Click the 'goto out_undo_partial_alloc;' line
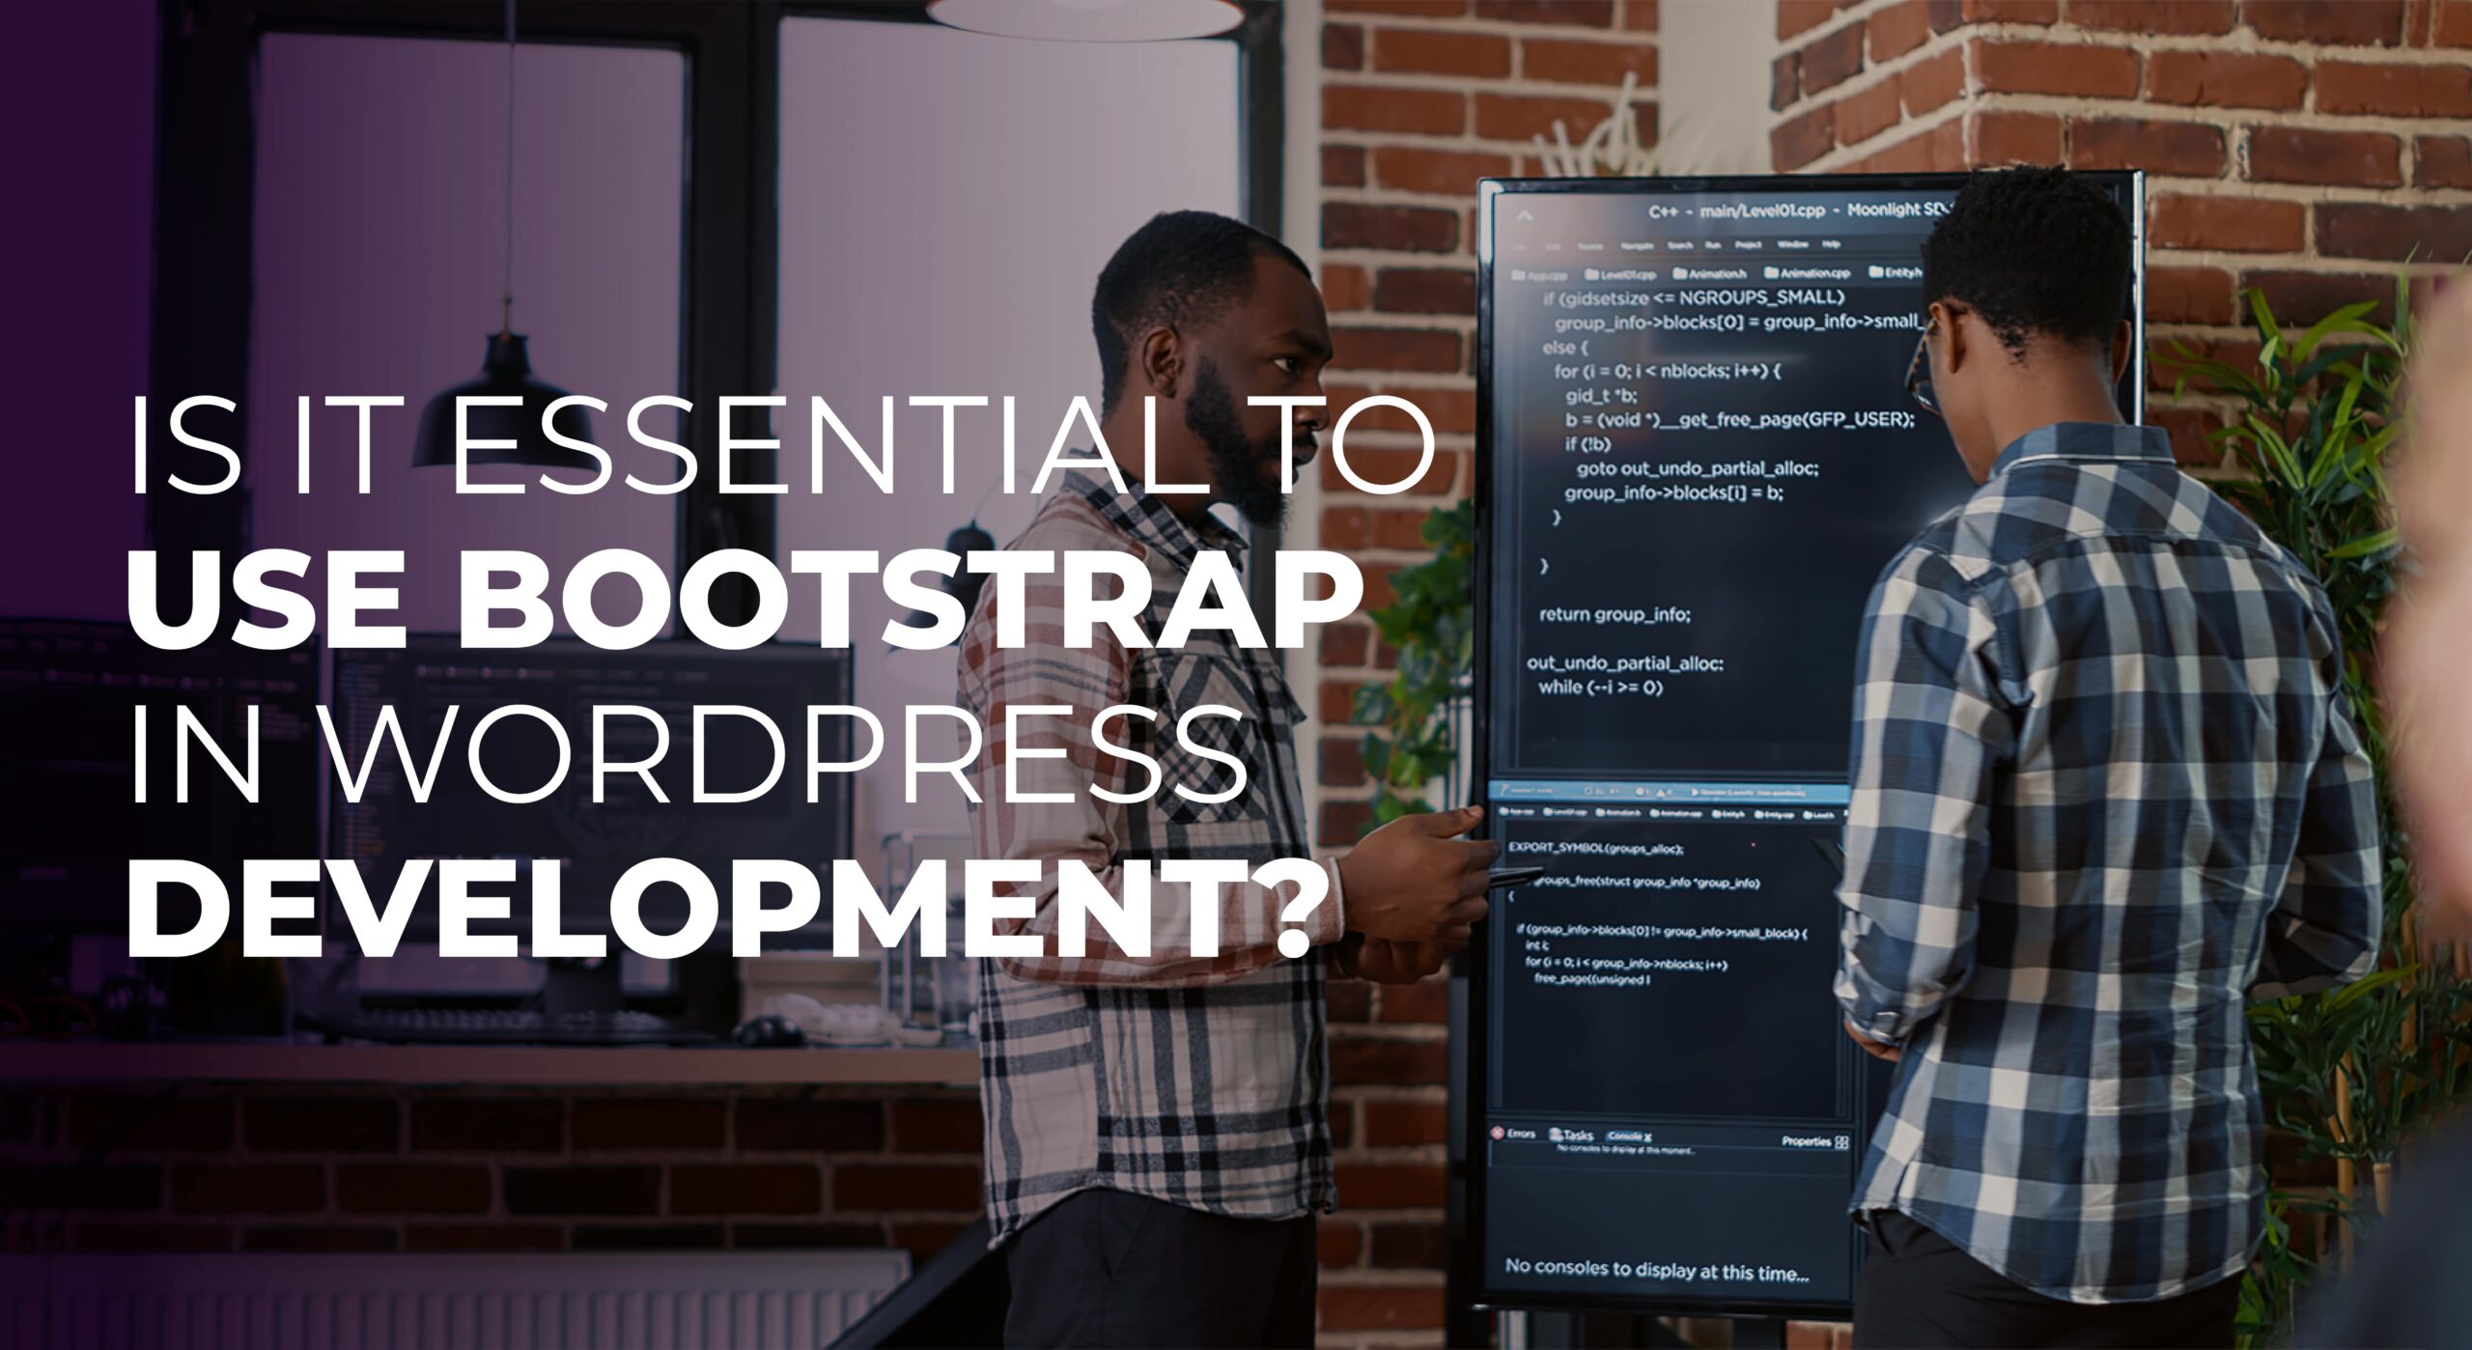Screen dimensions: 2472x1350 click(1698, 468)
